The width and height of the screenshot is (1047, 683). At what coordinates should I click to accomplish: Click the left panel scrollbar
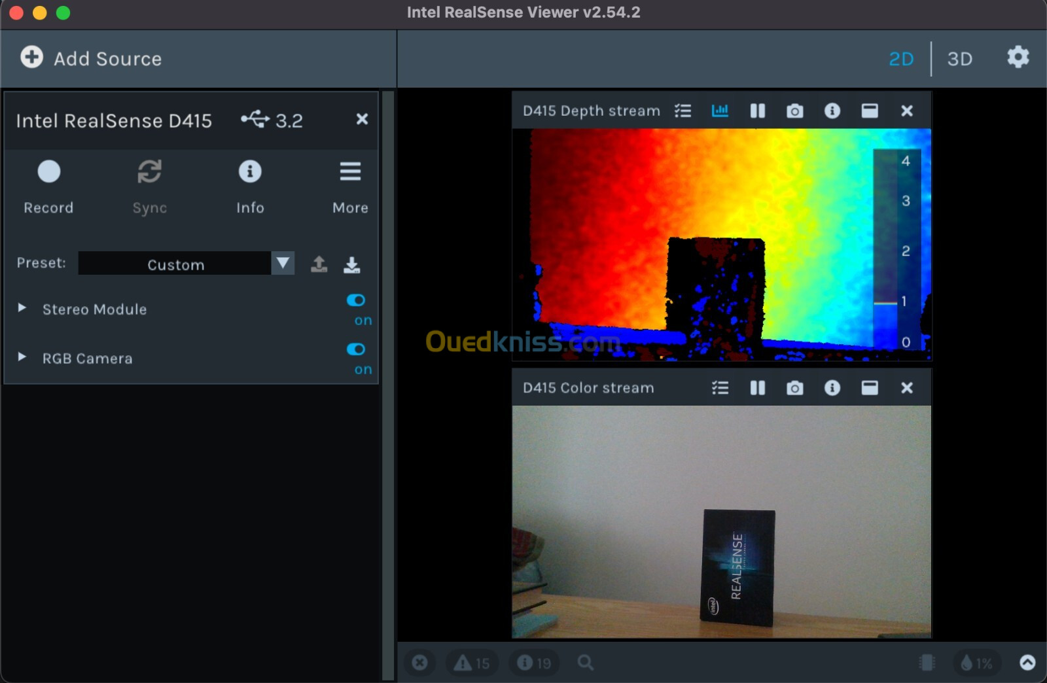[388, 386]
